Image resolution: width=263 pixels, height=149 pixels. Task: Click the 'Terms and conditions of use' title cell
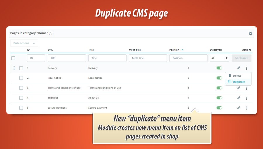point(105,88)
